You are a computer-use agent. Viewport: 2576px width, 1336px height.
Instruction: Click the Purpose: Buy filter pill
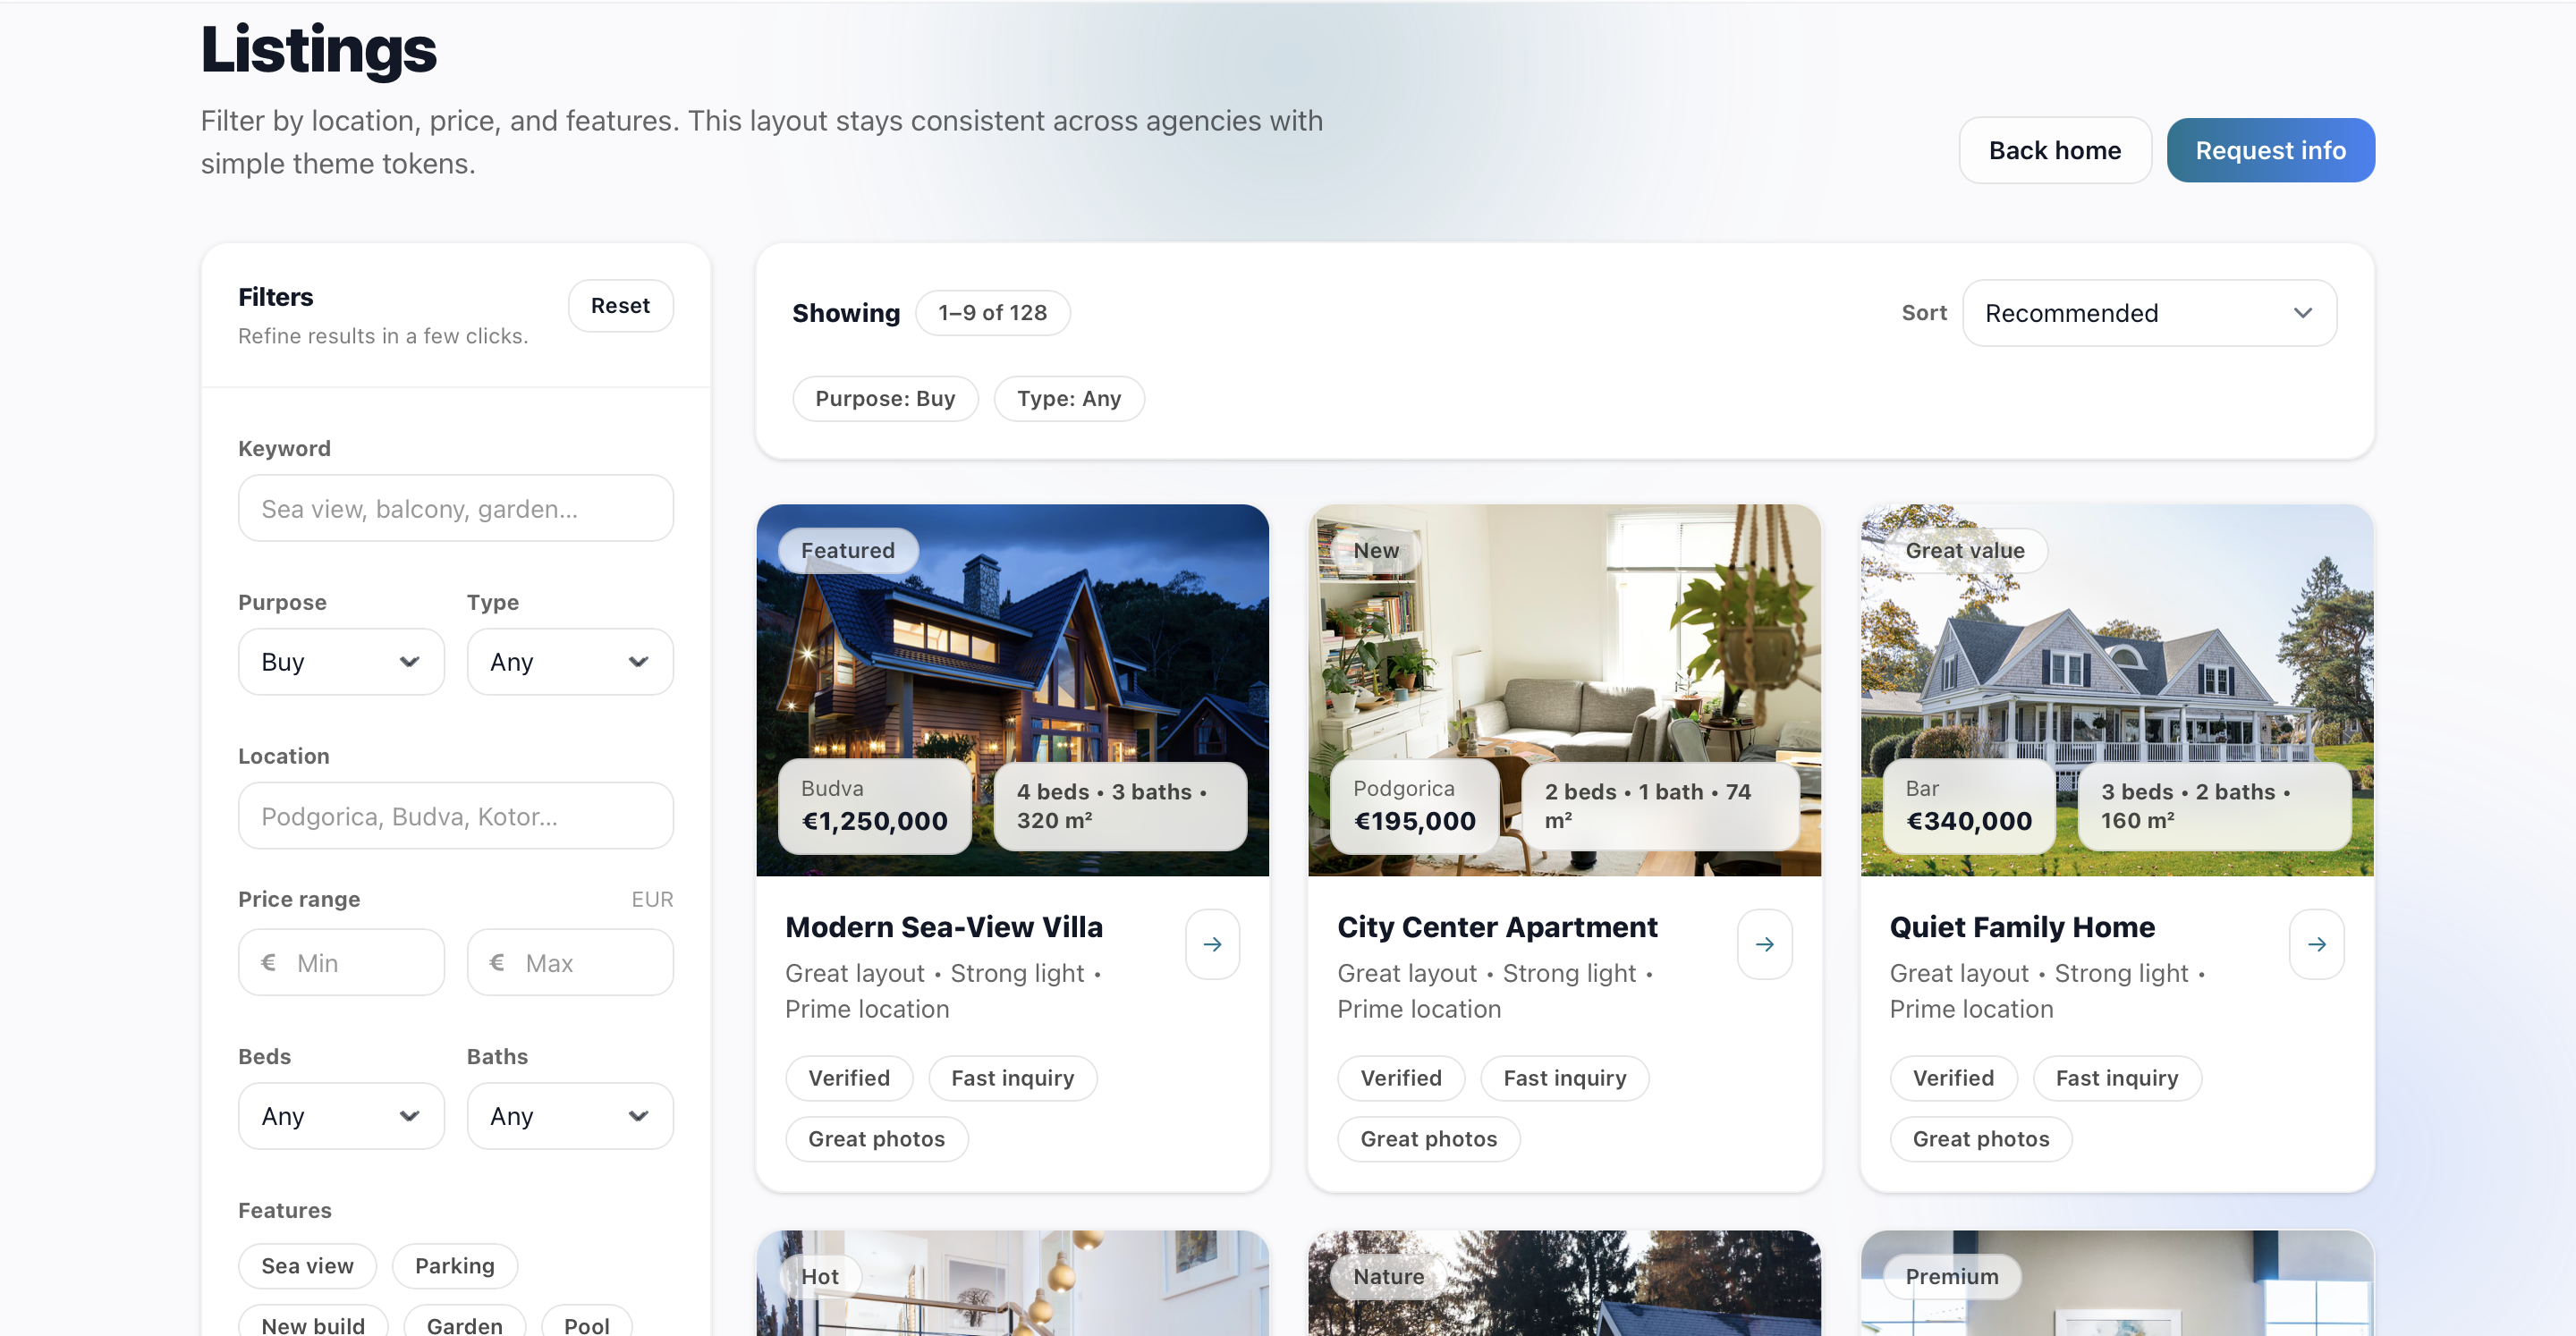click(x=885, y=398)
